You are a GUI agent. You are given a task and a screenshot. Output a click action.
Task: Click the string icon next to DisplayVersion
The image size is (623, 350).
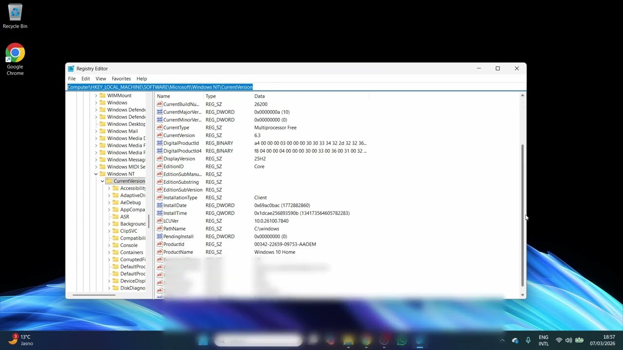pos(159,158)
